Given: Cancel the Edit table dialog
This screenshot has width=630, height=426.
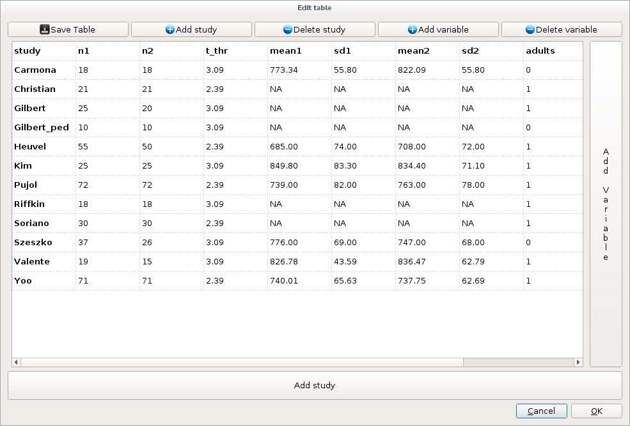Looking at the screenshot, I should pos(541,411).
